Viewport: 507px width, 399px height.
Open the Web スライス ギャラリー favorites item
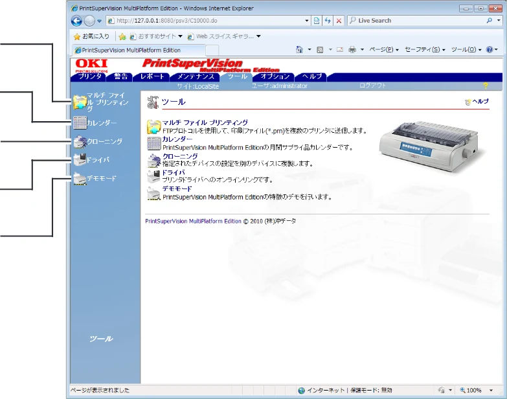pyautogui.click(x=224, y=36)
